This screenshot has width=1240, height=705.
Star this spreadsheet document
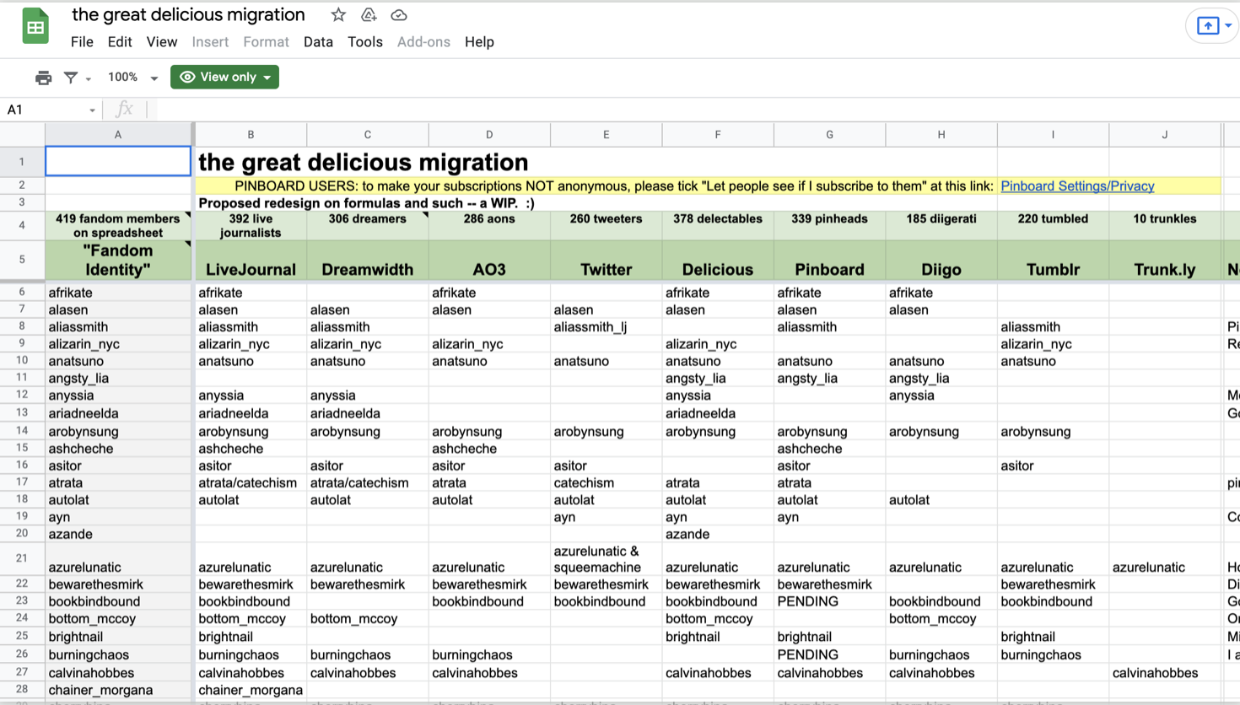338,15
